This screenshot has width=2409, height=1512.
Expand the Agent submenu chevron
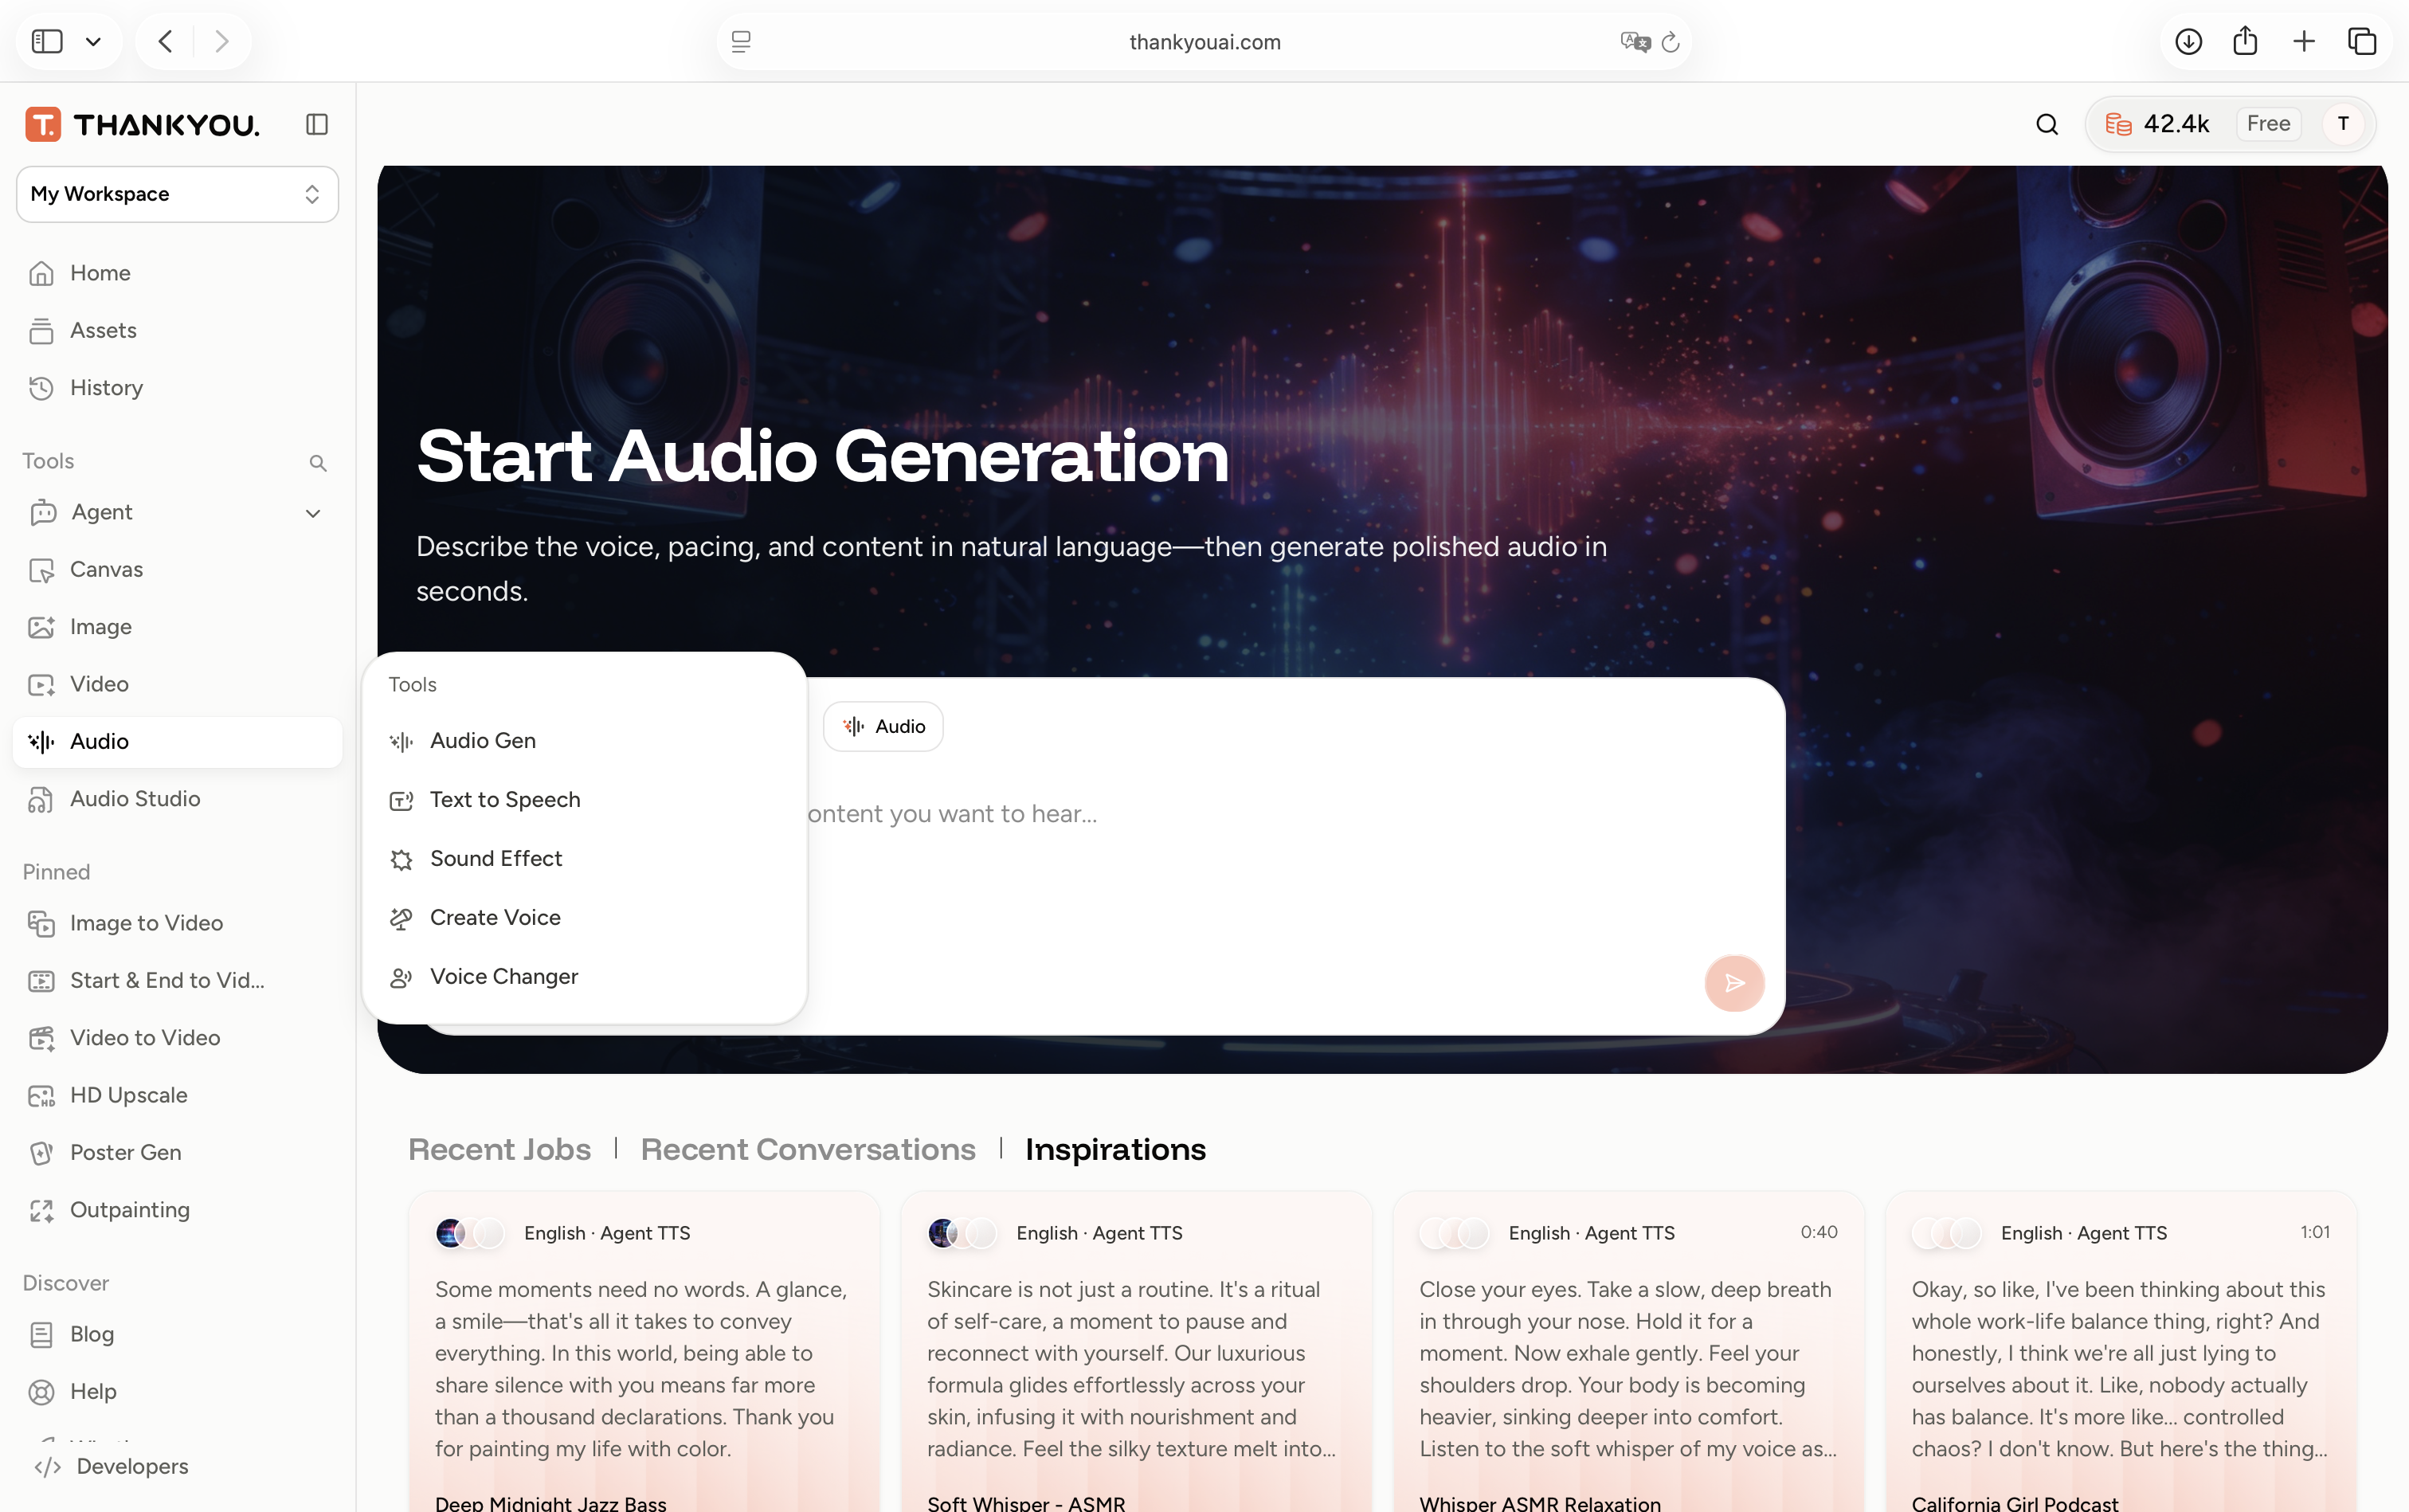coord(313,513)
